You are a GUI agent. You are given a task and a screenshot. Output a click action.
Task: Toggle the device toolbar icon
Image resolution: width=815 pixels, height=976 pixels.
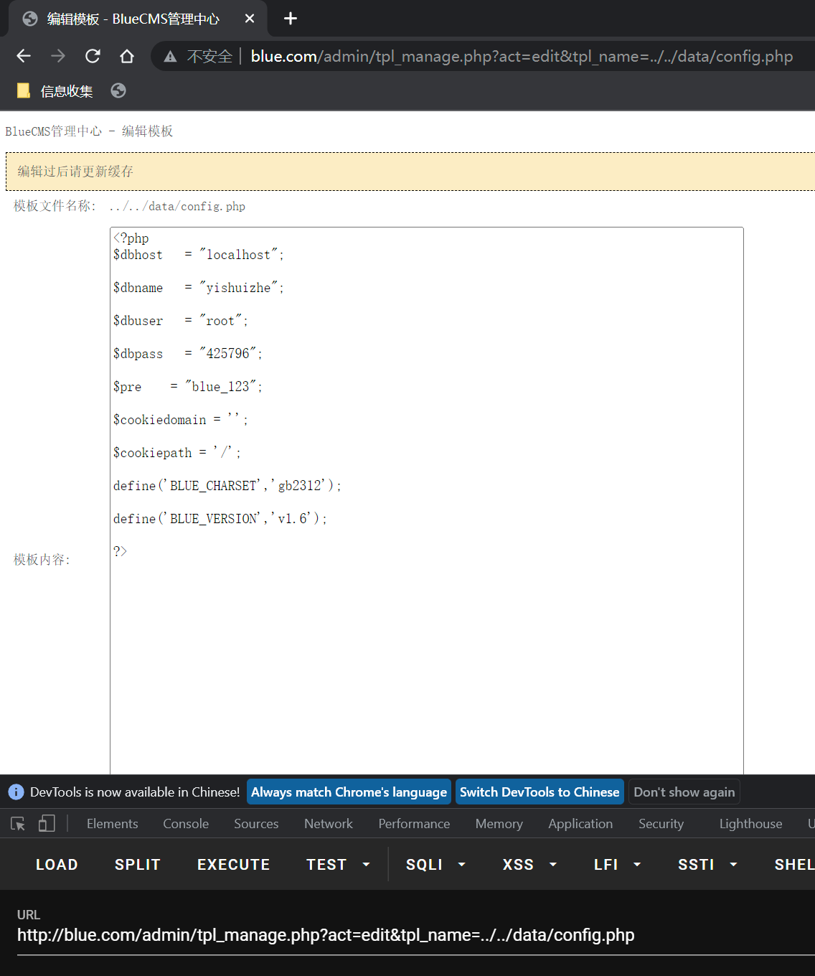coord(47,824)
